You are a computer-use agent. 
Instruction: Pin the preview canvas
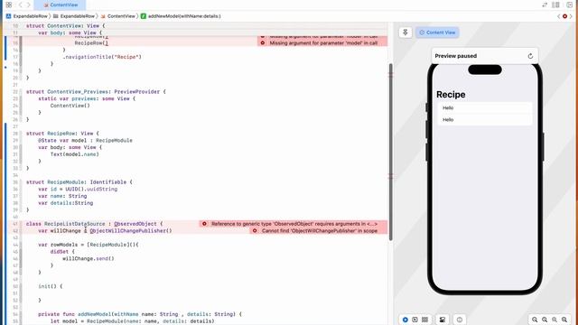406,32
